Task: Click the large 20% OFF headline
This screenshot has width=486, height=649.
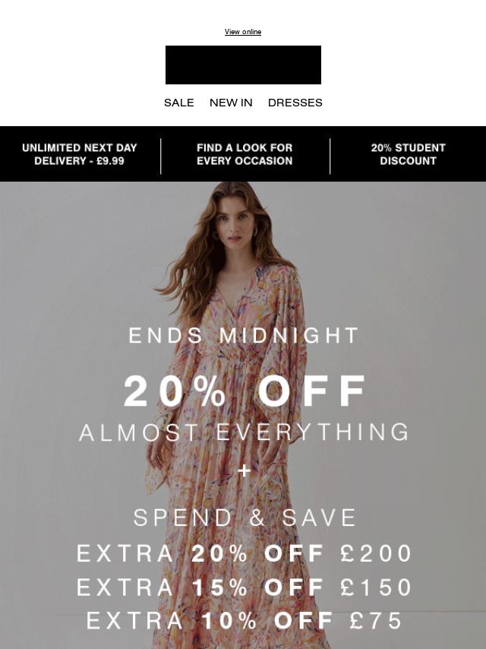Action: tap(244, 391)
